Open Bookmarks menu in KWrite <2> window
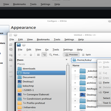Screen dimensions: 111x111 tap(43, 39)
